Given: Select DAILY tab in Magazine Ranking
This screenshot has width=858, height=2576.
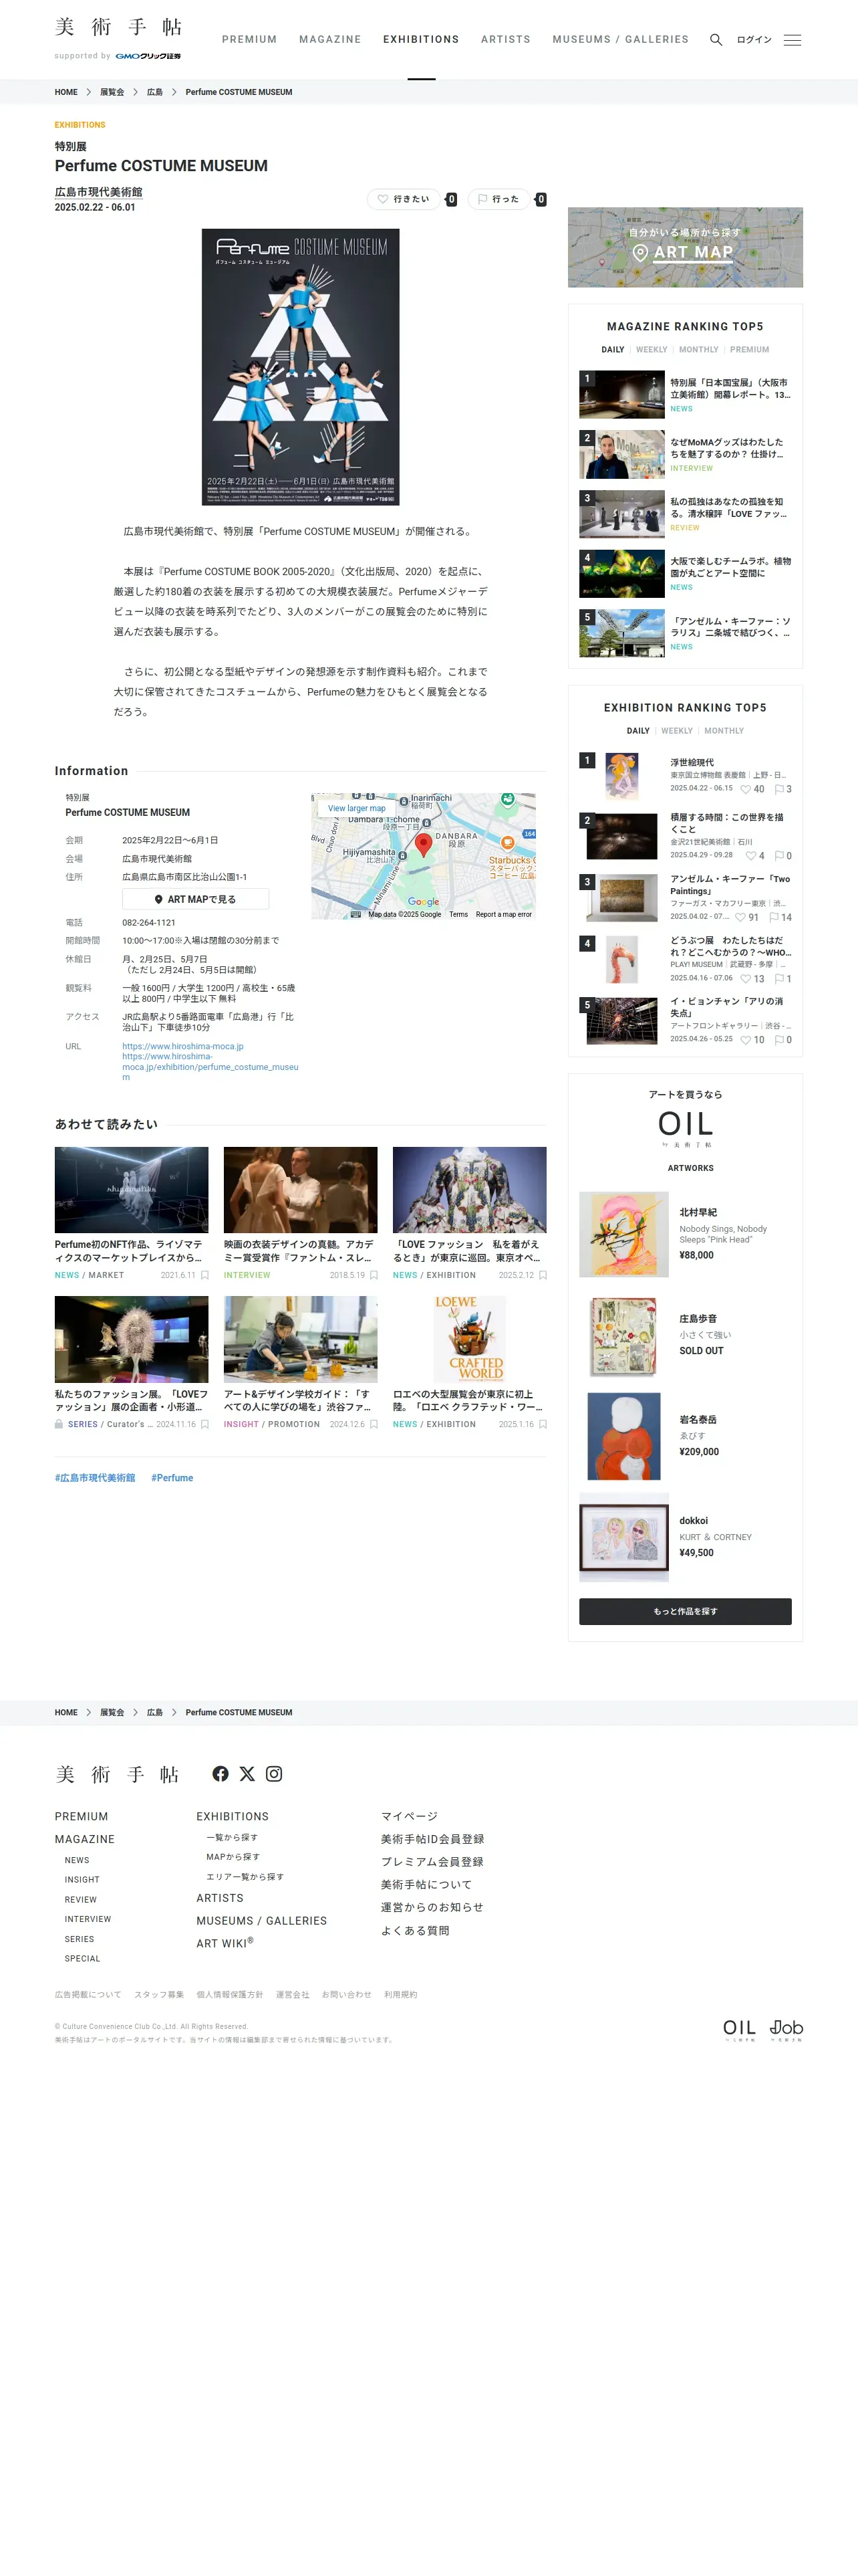Looking at the screenshot, I should tap(612, 350).
